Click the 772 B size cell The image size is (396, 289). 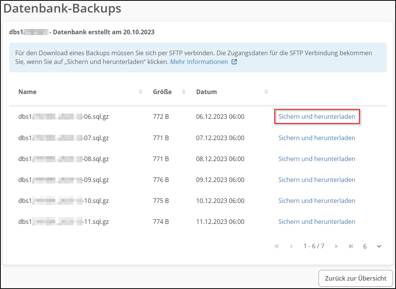161,117
